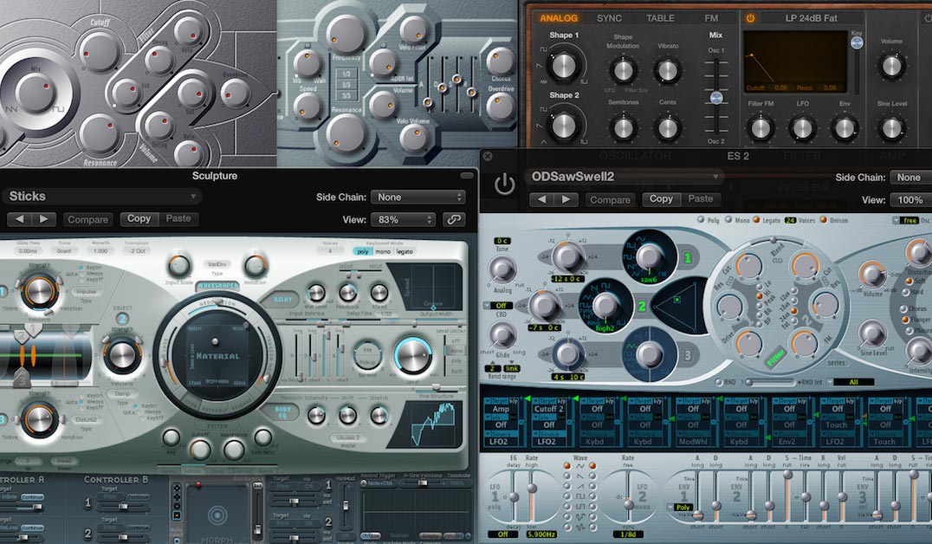
Task: Click the LFO 1 Rate slider handle
Action: tap(531, 489)
